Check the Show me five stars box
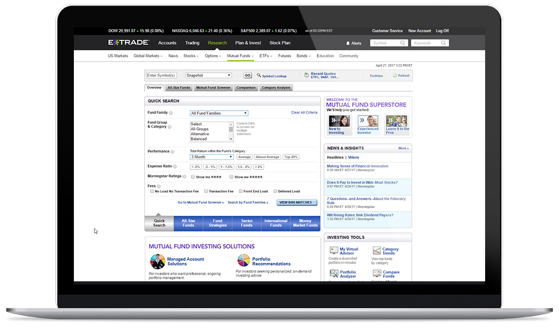 tap(231, 177)
